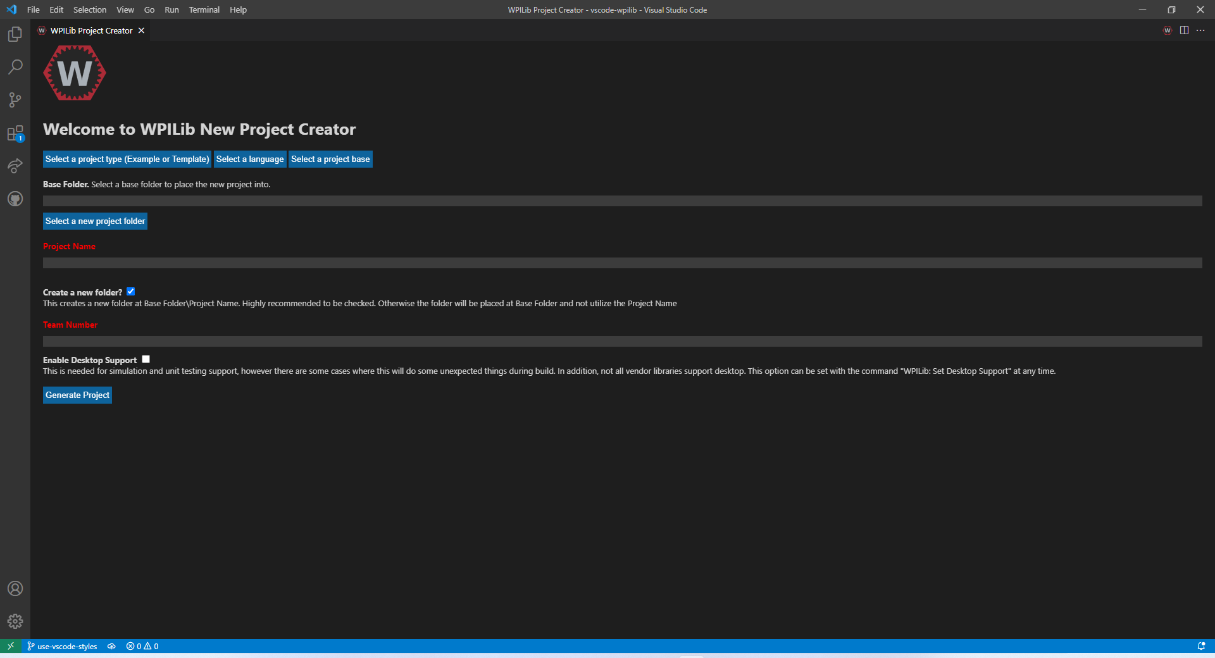
Task: Open the Source Control view
Action: pos(15,100)
